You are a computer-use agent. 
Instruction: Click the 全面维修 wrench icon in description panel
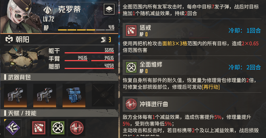coord(131,67)
